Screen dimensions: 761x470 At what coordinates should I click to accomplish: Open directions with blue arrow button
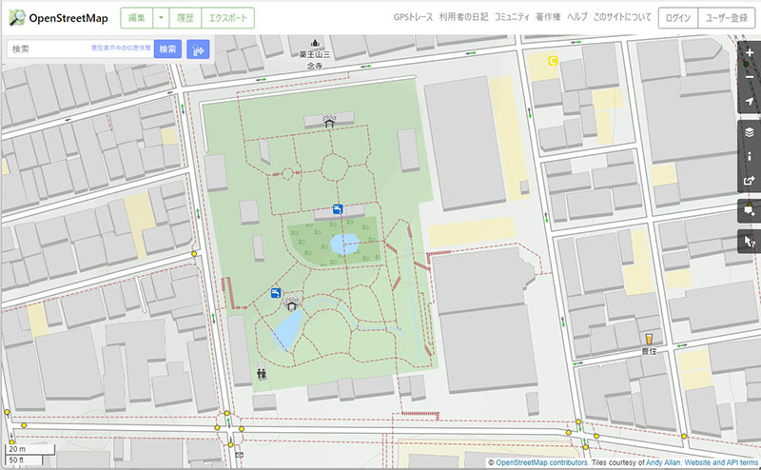pos(198,49)
